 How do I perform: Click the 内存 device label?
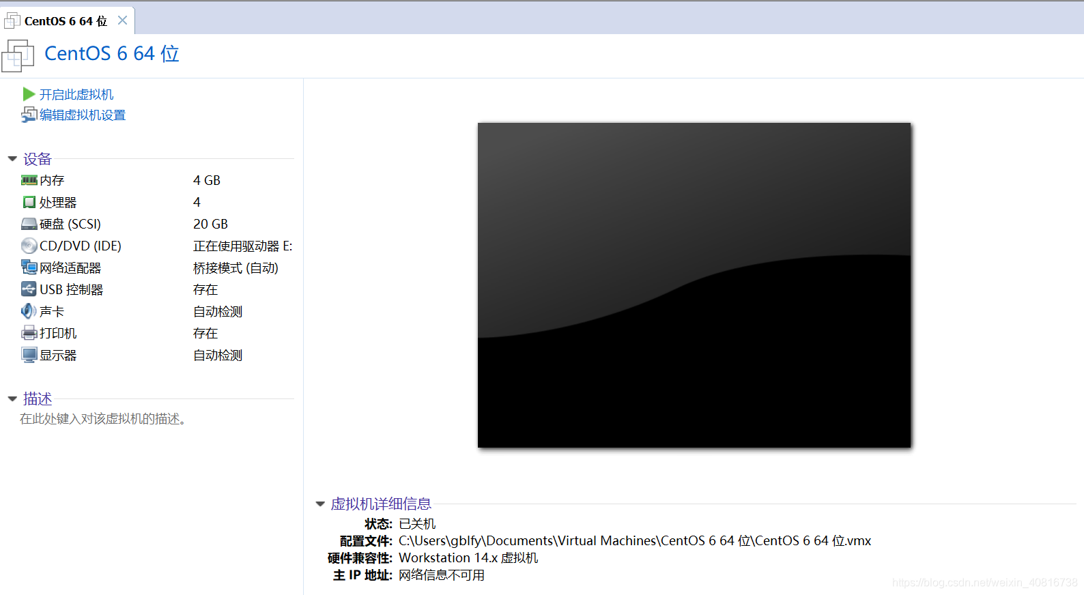click(x=52, y=181)
